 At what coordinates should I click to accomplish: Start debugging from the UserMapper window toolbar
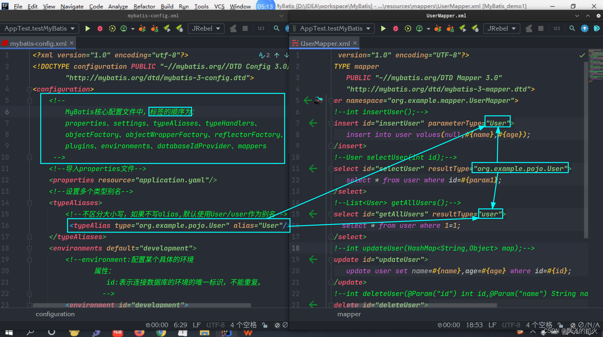point(396,29)
